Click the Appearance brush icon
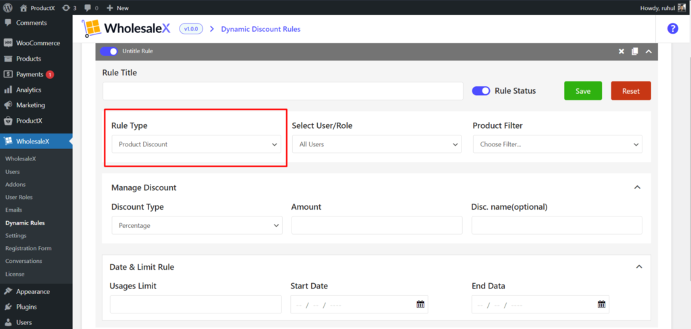691x329 pixels. point(8,291)
